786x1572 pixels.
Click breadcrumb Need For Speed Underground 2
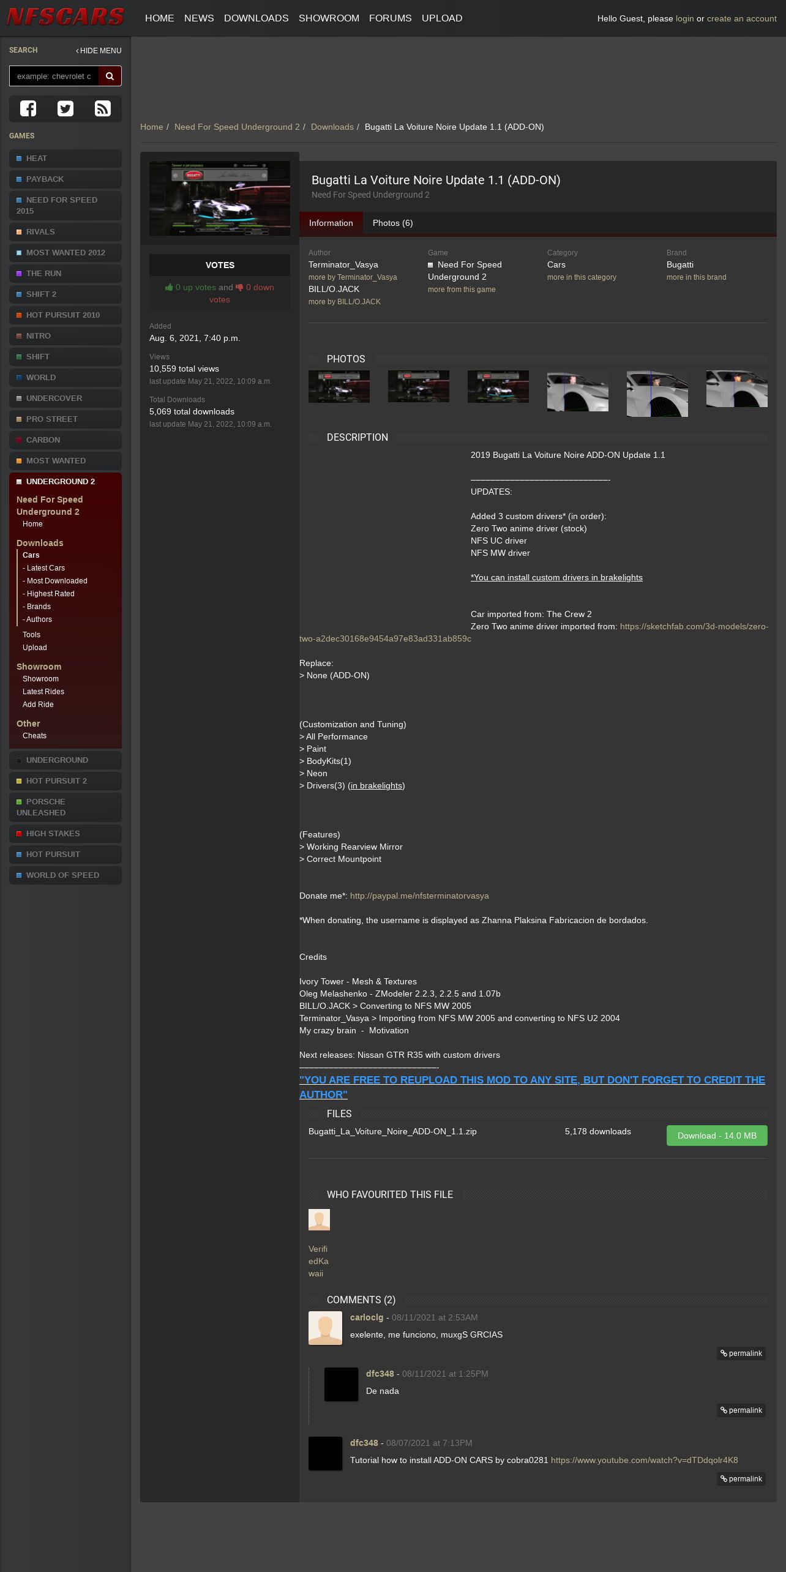237,127
